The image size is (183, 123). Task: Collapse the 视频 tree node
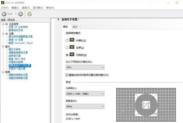[3, 72]
